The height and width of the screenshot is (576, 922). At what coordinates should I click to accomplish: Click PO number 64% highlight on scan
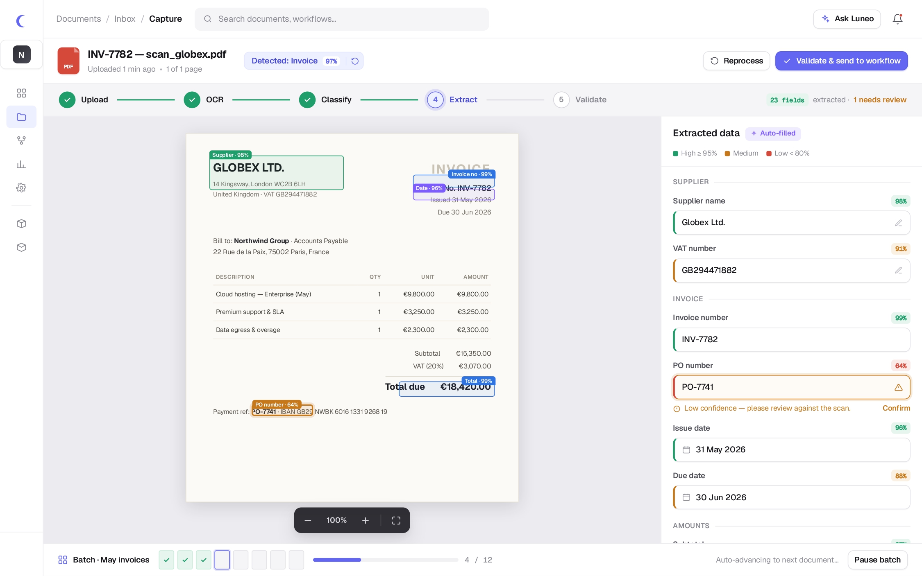282,411
